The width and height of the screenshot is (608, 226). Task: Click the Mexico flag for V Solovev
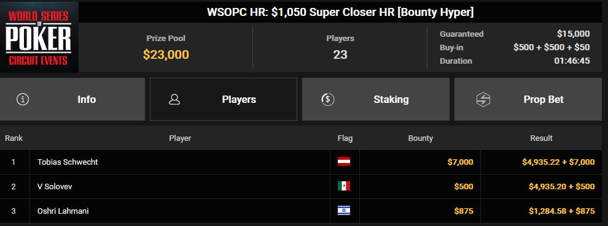(x=344, y=187)
